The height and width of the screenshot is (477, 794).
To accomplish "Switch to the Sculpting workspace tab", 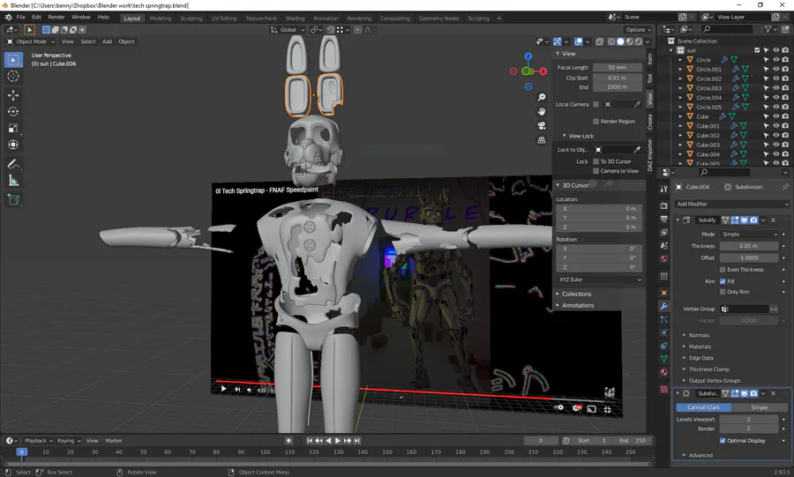I will tap(191, 18).
